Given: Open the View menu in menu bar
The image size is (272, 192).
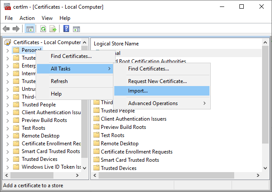Looking at the screenshot, I should [x=47, y=18].
